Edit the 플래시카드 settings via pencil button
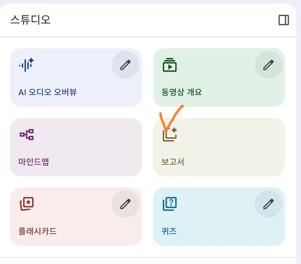 pos(125,204)
